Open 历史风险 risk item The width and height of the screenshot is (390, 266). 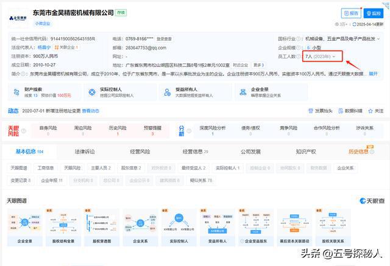point(118,131)
